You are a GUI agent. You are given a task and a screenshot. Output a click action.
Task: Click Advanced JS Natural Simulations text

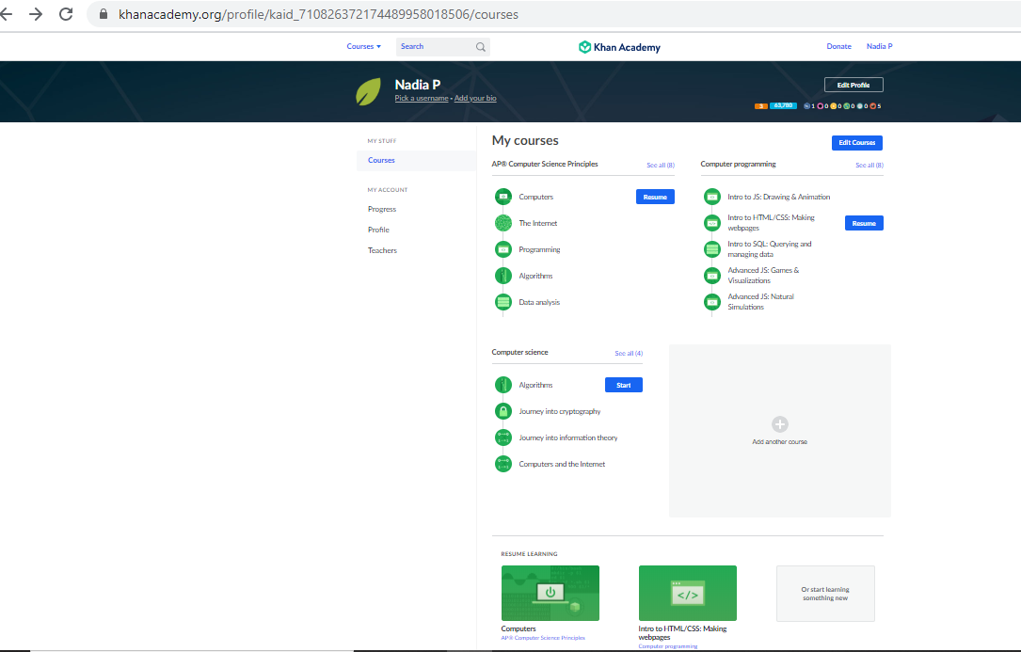click(x=760, y=302)
